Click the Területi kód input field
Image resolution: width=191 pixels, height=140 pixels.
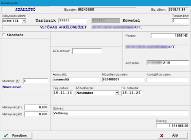coord(180,21)
